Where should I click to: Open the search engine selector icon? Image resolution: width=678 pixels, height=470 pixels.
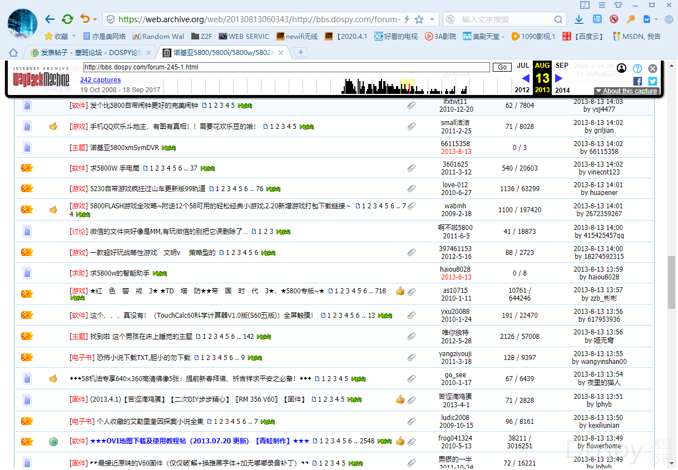point(449,19)
